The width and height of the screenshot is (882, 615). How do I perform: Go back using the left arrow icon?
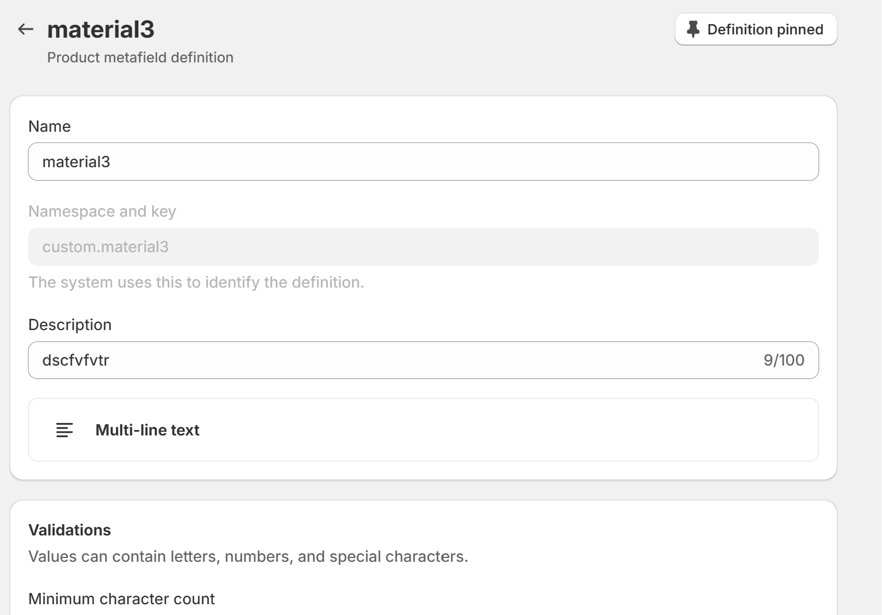26,29
